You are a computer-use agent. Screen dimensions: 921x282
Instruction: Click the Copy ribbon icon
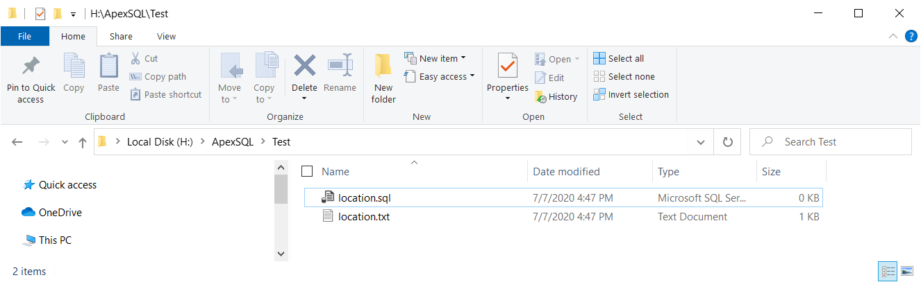pos(74,73)
